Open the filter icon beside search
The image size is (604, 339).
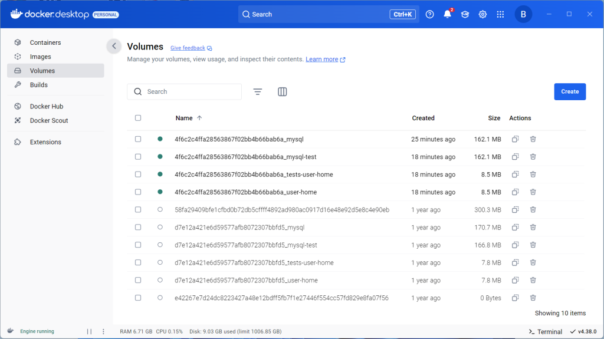pos(258,91)
